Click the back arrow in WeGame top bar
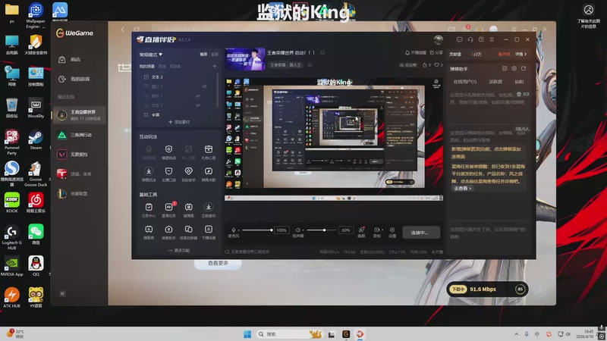The width and height of the screenshot is (607, 341). 123,30
